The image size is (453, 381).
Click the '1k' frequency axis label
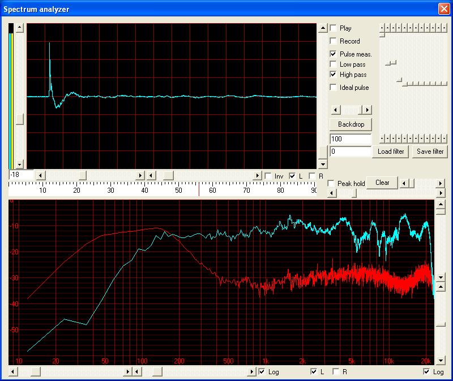coord(266,361)
